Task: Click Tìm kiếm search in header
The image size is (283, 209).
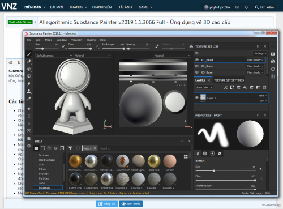Action: [x=264, y=7]
